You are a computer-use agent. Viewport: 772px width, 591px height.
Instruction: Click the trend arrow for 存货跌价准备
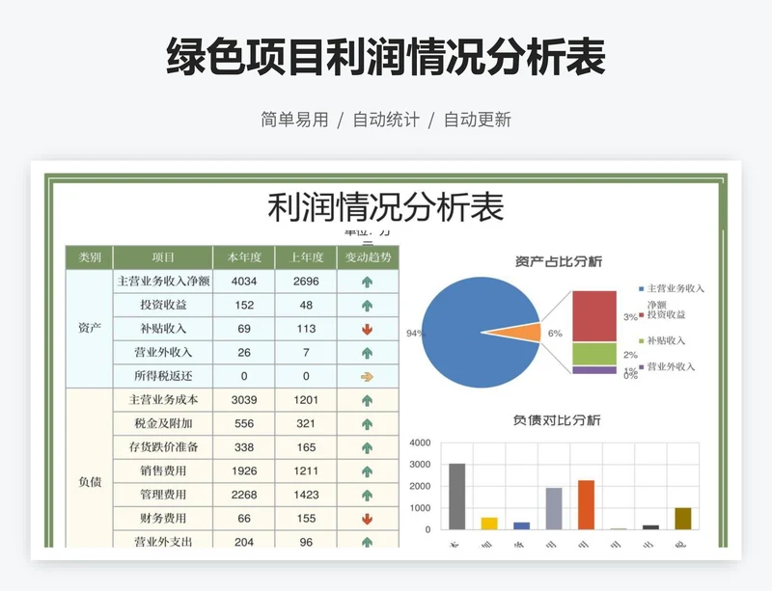click(368, 447)
